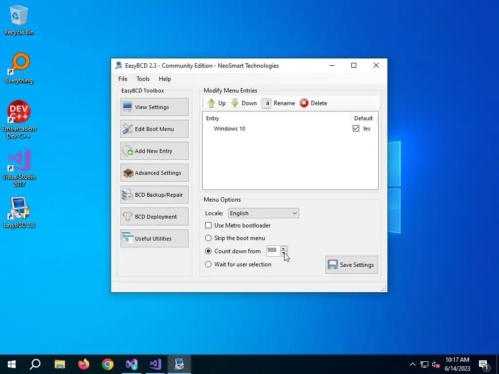
Task: Move entry Up with green arrow
Action: 216,103
